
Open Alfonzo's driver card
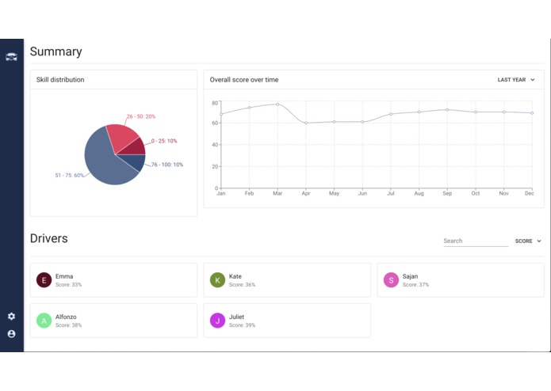(x=113, y=321)
